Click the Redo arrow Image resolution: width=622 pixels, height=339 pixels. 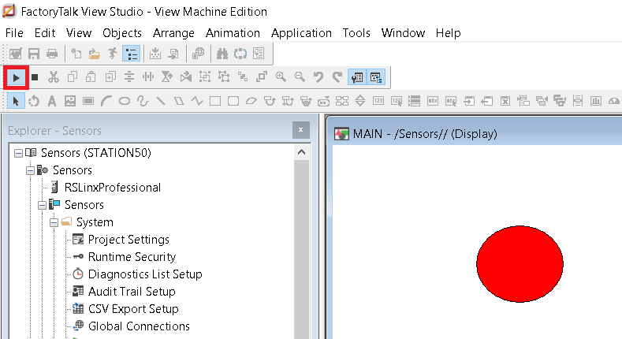(337, 77)
